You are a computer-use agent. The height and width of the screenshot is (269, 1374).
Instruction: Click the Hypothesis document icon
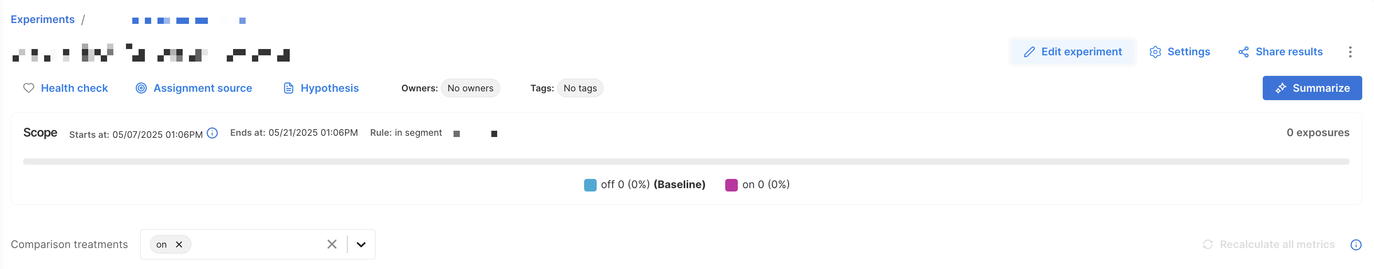pyautogui.click(x=288, y=88)
